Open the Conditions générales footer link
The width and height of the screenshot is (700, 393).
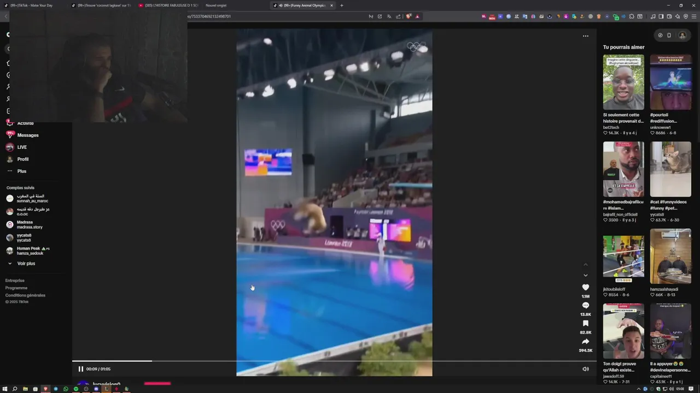pyautogui.click(x=25, y=295)
